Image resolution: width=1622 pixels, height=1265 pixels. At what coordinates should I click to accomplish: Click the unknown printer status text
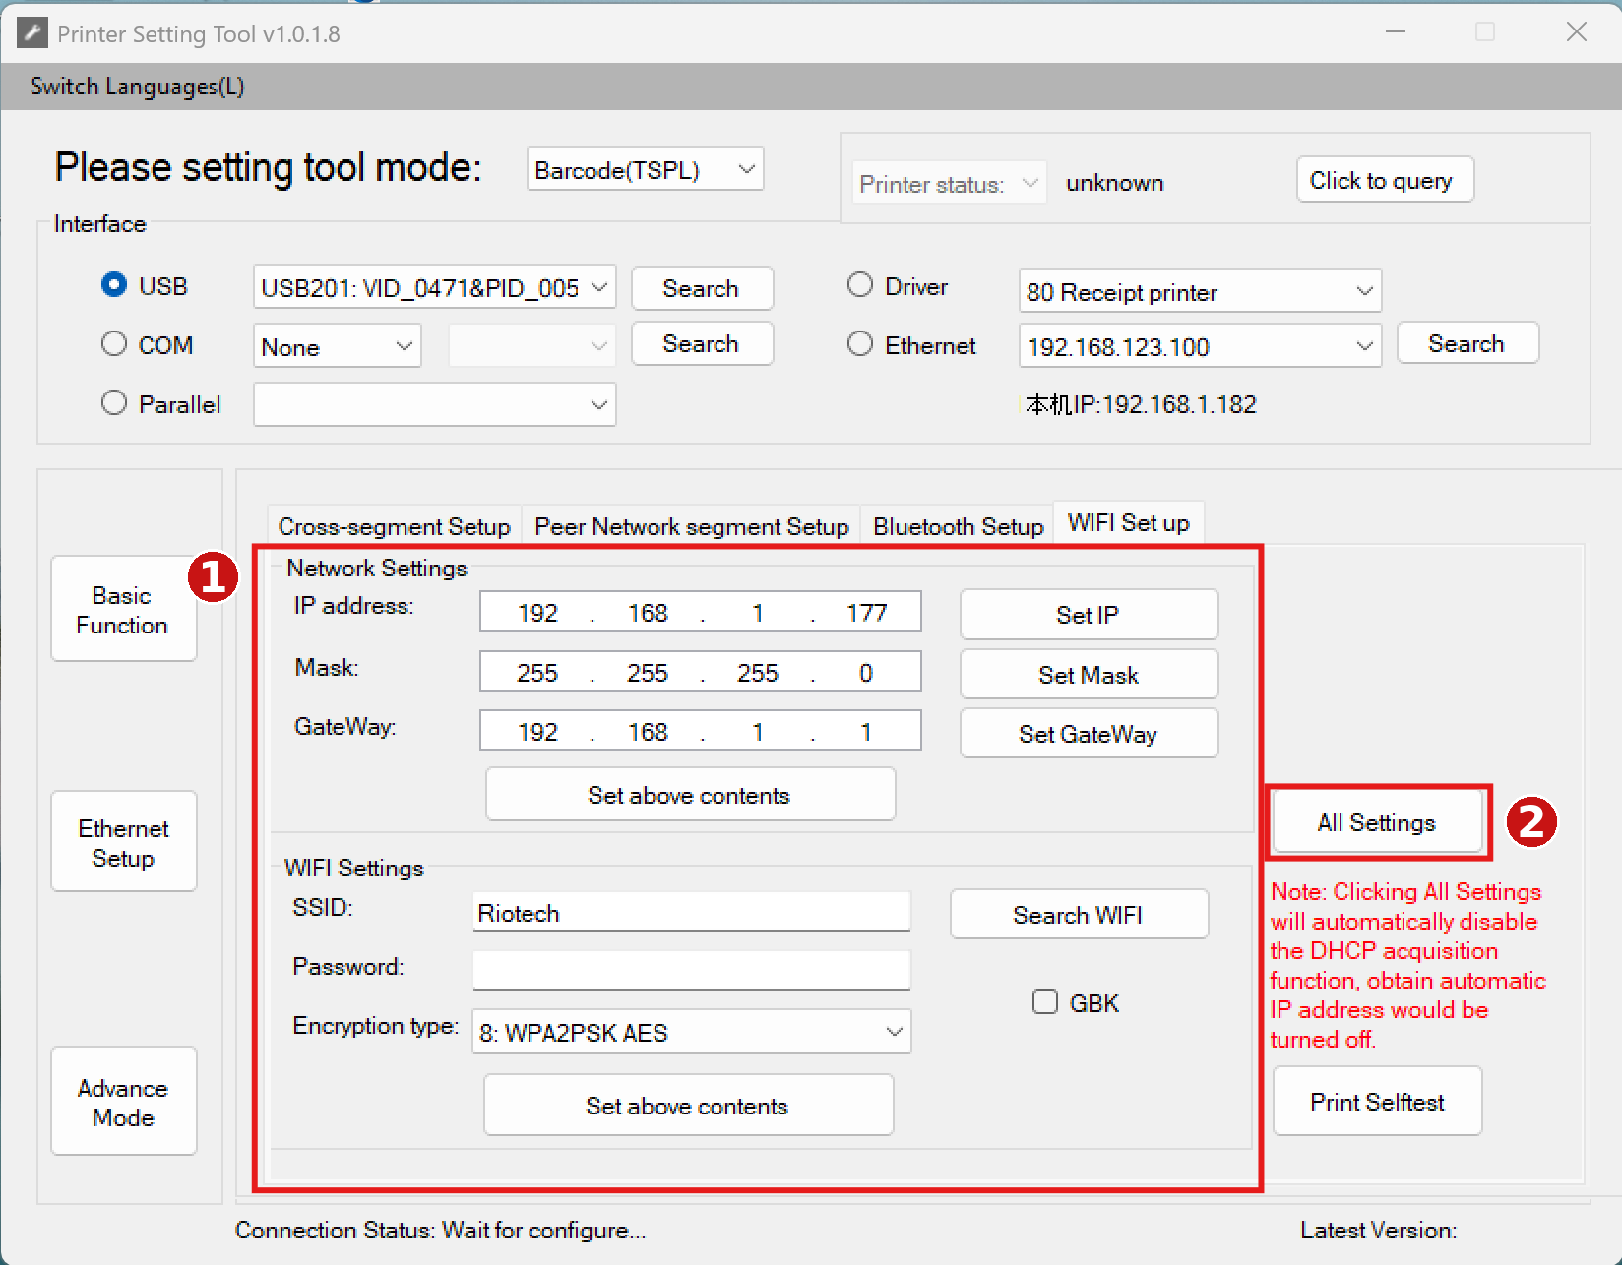click(1114, 183)
